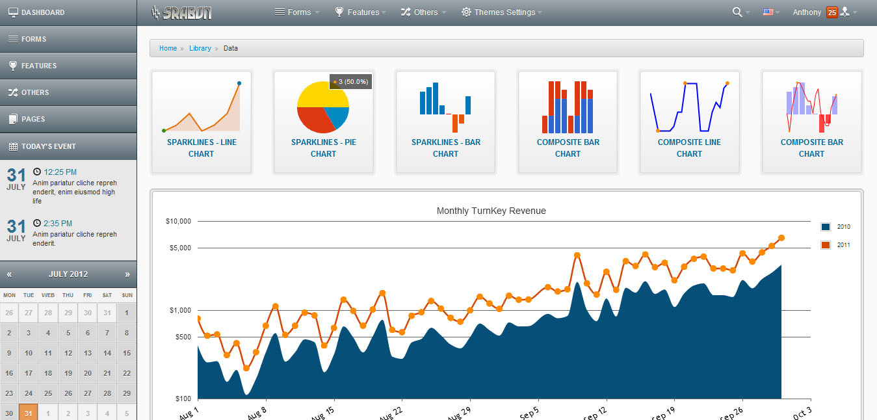
Task: Click the Today's Event calendar icon
Action: click(x=13, y=146)
